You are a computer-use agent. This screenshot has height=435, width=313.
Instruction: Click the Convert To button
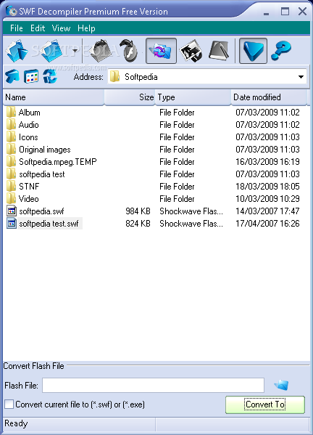coord(265,404)
